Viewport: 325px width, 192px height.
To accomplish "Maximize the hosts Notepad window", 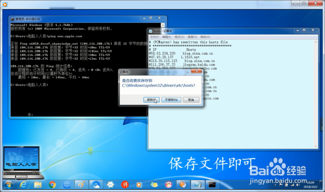I will (x=304, y=30).
